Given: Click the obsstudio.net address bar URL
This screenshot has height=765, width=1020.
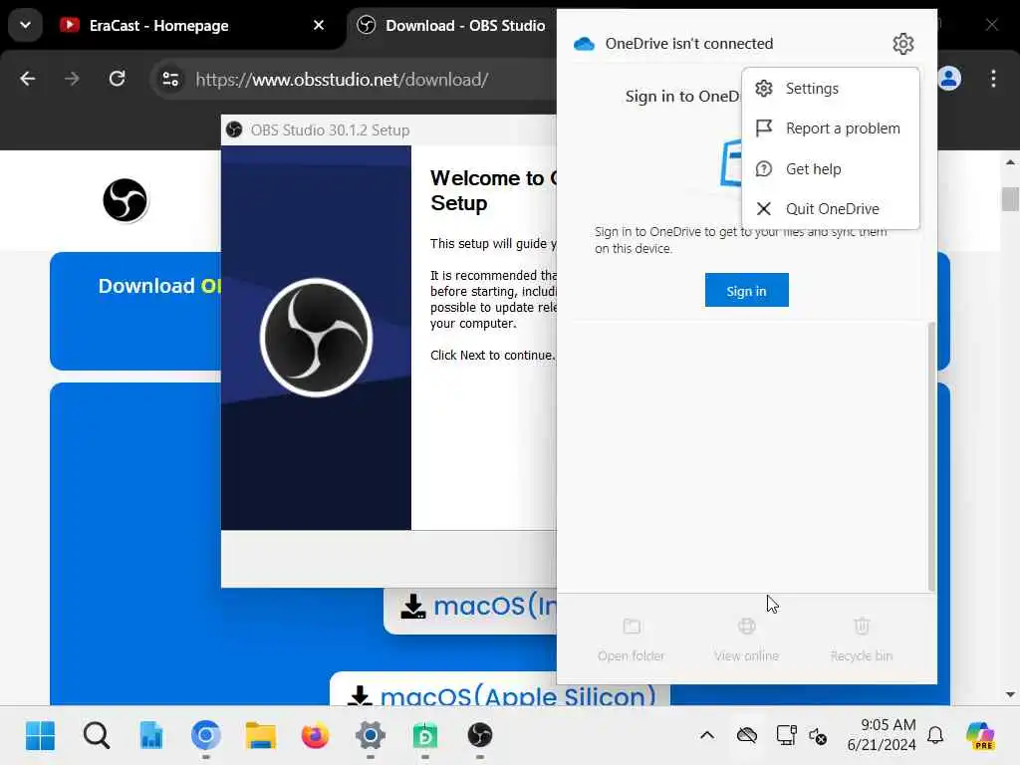Looking at the screenshot, I should (343, 80).
